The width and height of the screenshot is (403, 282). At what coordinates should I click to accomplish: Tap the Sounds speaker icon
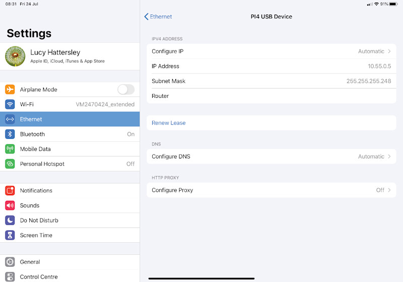(10, 206)
